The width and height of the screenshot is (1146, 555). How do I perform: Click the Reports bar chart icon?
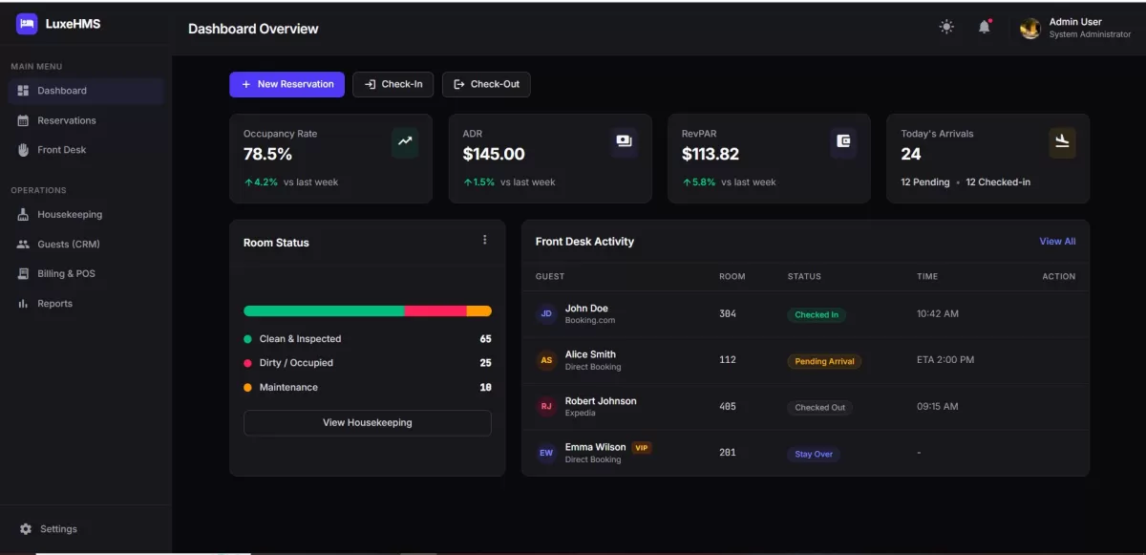[23, 304]
